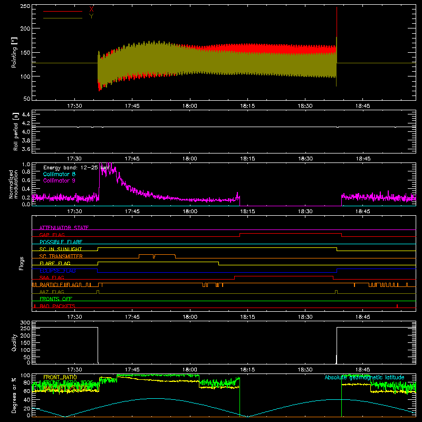Click the ATTENUATOR_STATE flag label
This screenshot has height=422, width=422.
click(x=64, y=228)
